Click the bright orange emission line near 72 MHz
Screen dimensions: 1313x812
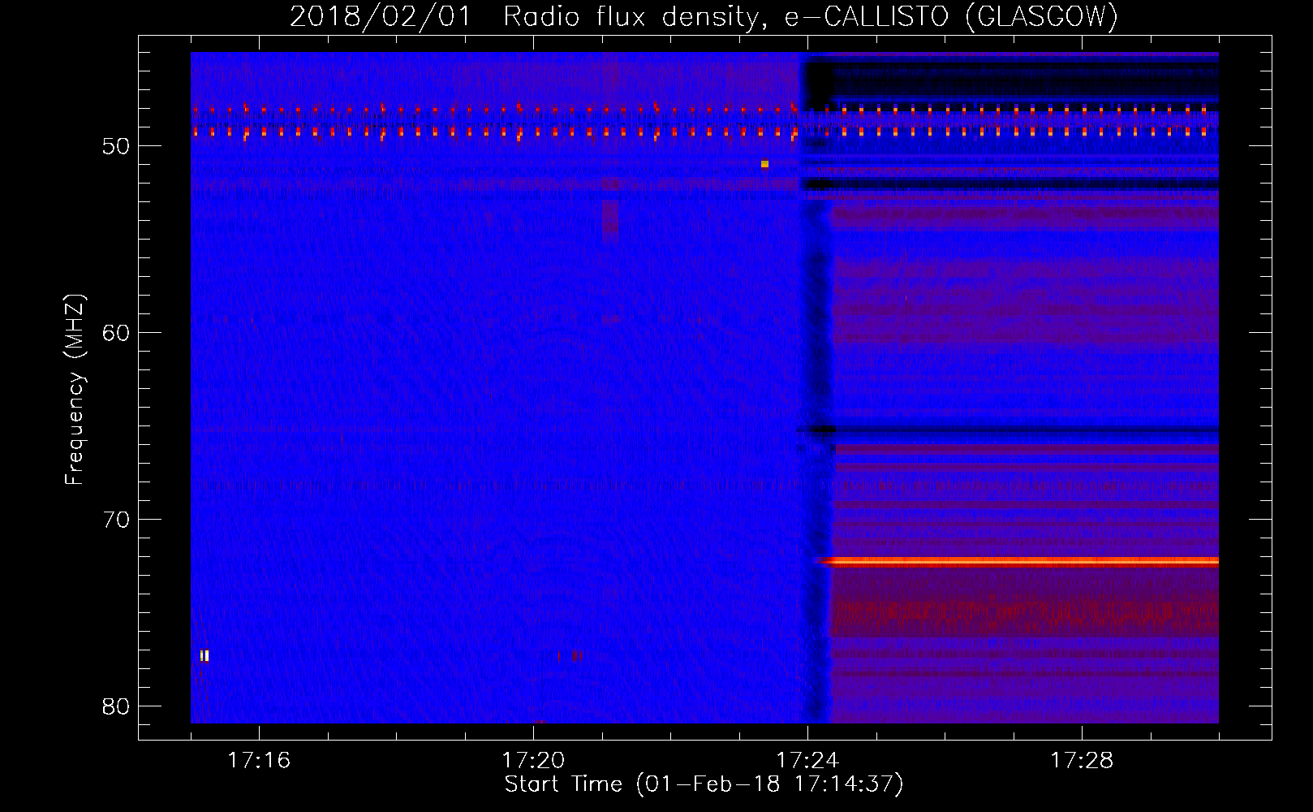tap(1018, 560)
